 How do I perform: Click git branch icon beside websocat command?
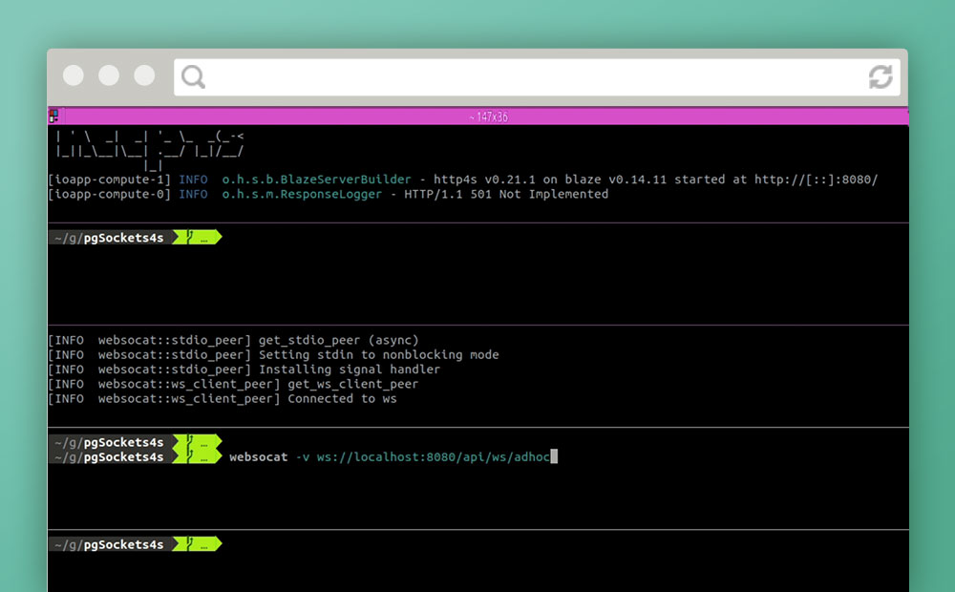191,457
